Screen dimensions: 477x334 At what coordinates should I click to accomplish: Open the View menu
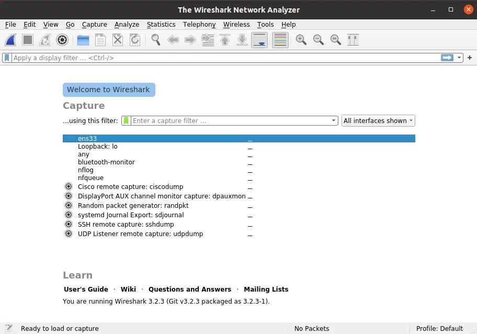(51, 25)
